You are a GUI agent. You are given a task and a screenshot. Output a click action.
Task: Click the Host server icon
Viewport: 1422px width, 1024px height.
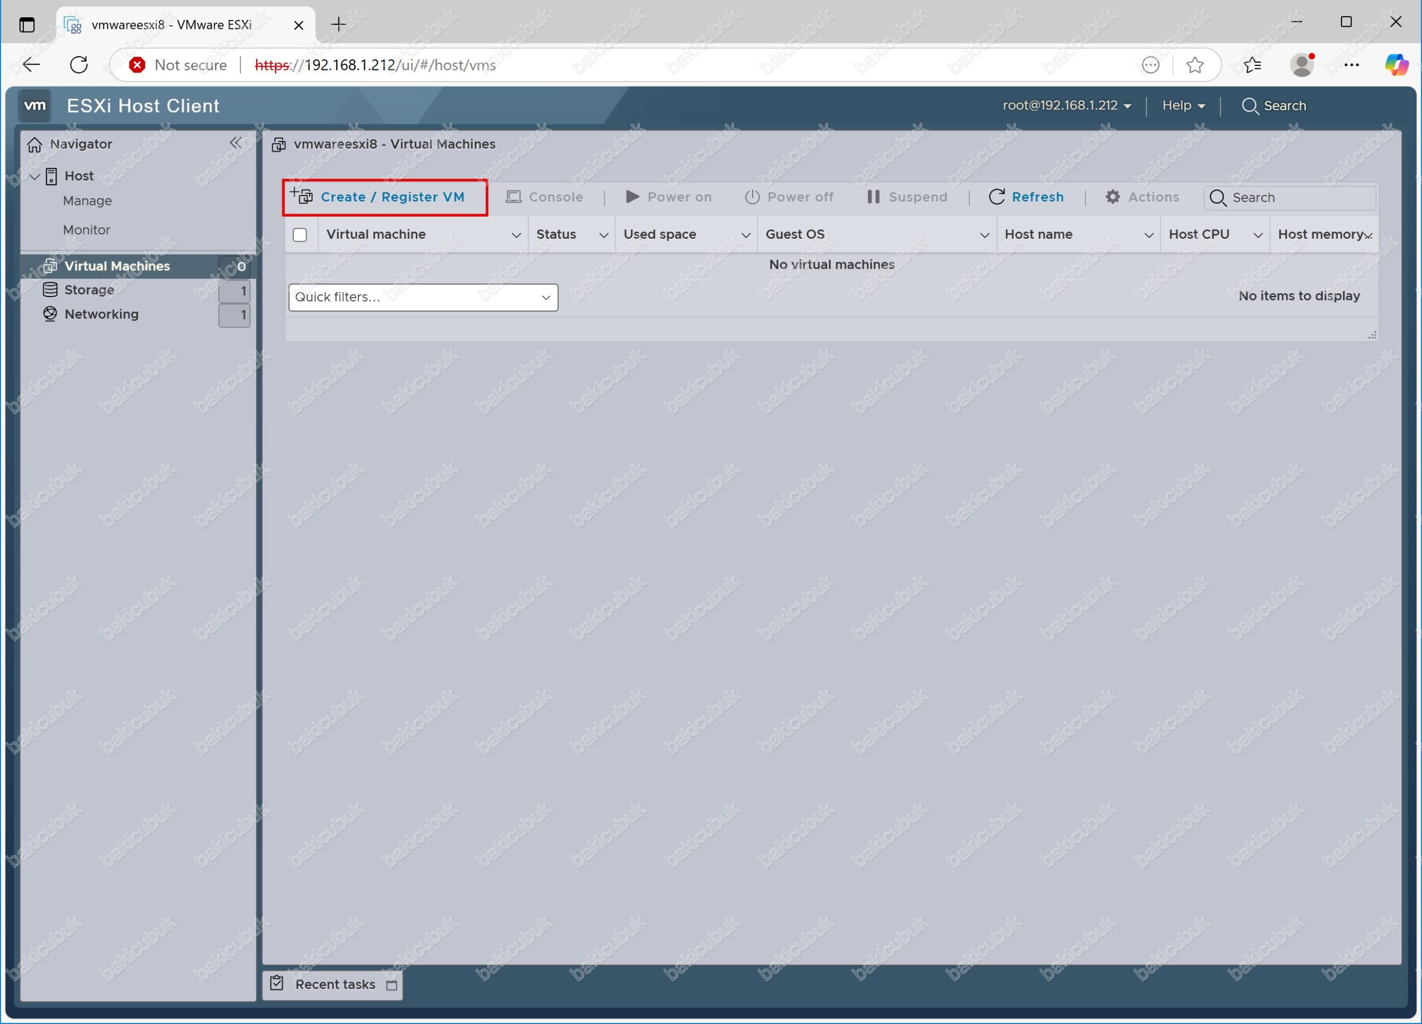[x=52, y=176]
